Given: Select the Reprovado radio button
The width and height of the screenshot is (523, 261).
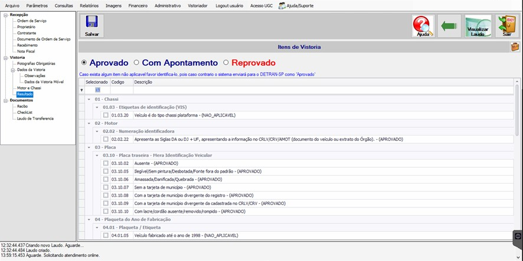Looking at the screenshot, I should 226,62.
